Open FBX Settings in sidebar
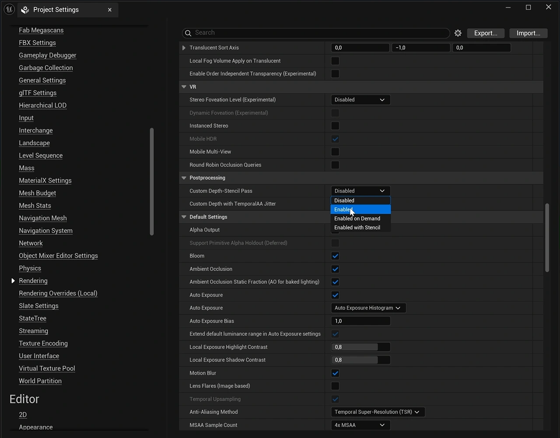The height and width of the screenshot is (438, 560). click(x=37, y=43)
